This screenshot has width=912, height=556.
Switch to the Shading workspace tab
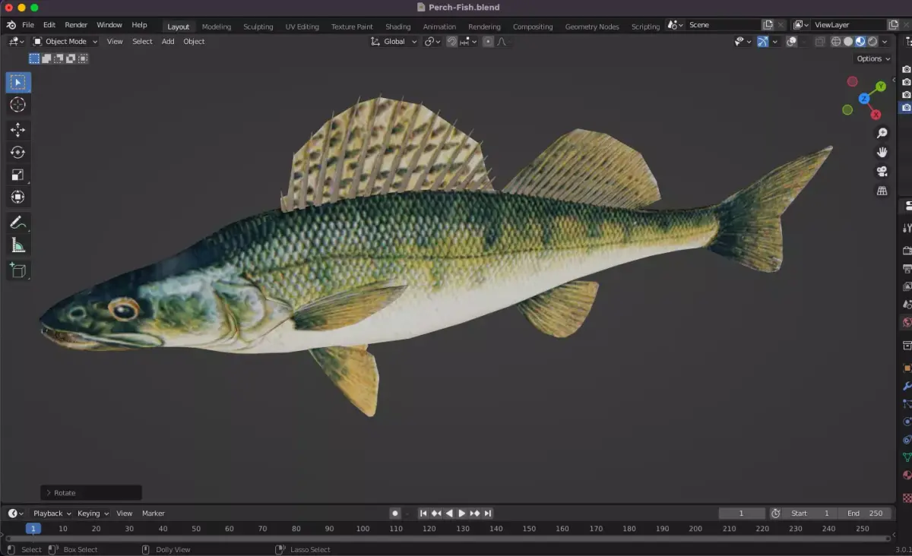point(398,27)
